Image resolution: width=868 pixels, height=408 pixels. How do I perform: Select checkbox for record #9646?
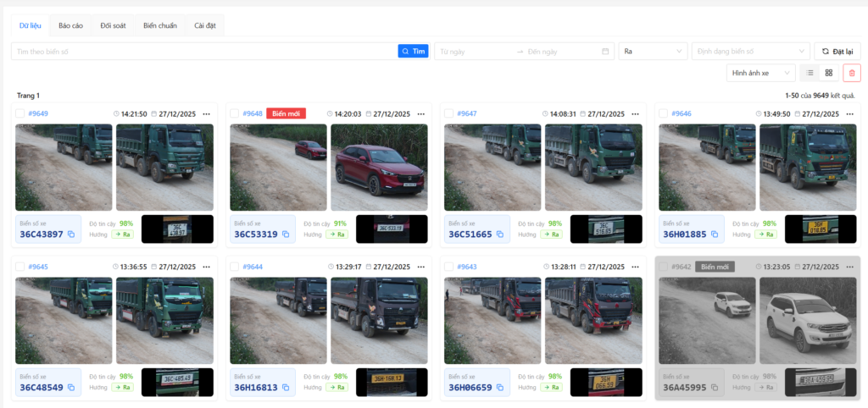pyautogui.click(x=664, y=113)
